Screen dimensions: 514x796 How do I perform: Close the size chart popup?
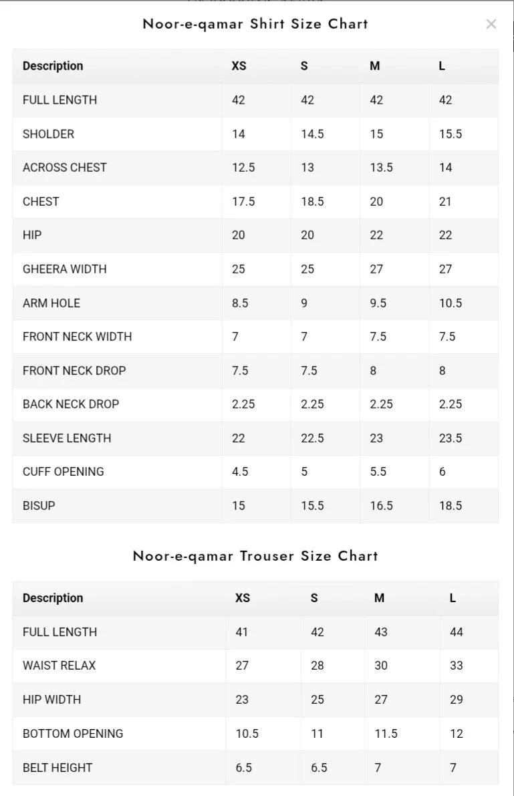491,24
